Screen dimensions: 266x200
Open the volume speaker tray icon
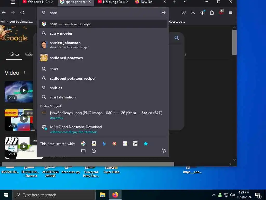(232, 195)
